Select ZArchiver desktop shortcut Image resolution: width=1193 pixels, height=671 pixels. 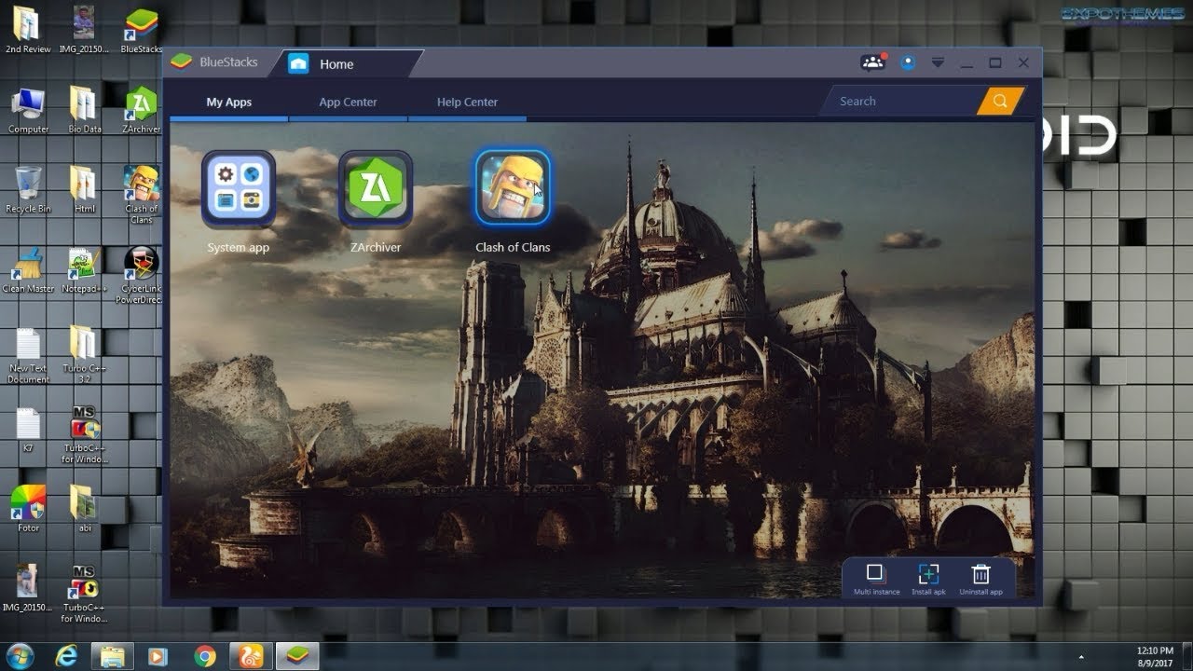(141, 111)
